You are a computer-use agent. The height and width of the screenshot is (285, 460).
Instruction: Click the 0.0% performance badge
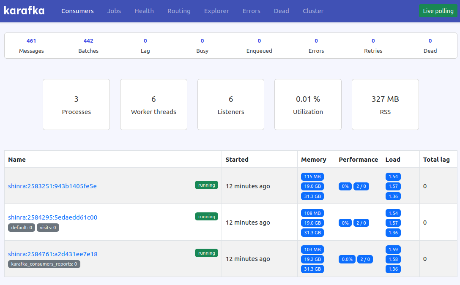pos(347,259)
